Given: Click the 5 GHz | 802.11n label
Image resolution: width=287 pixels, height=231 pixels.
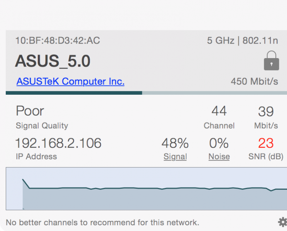Looking at the screenshot, I should click(242, 41).
